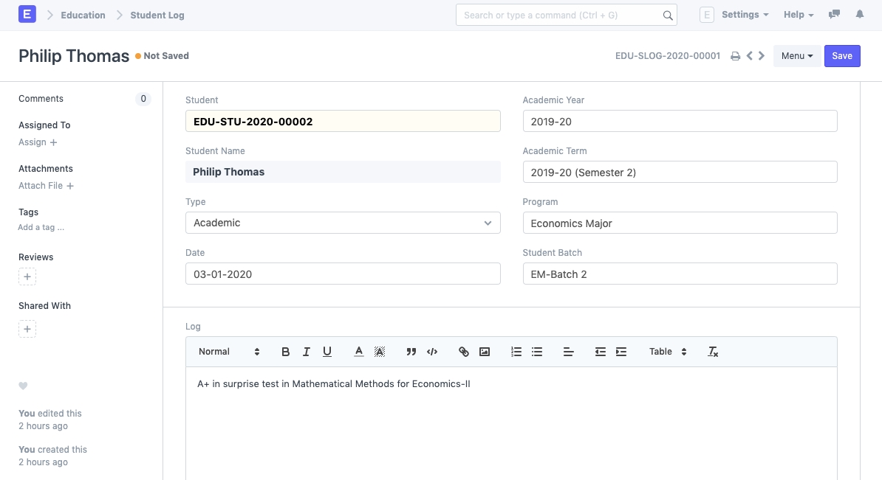882x480 pixels.
Task: Insert a link in the Log editor
Action: (464, 352)
